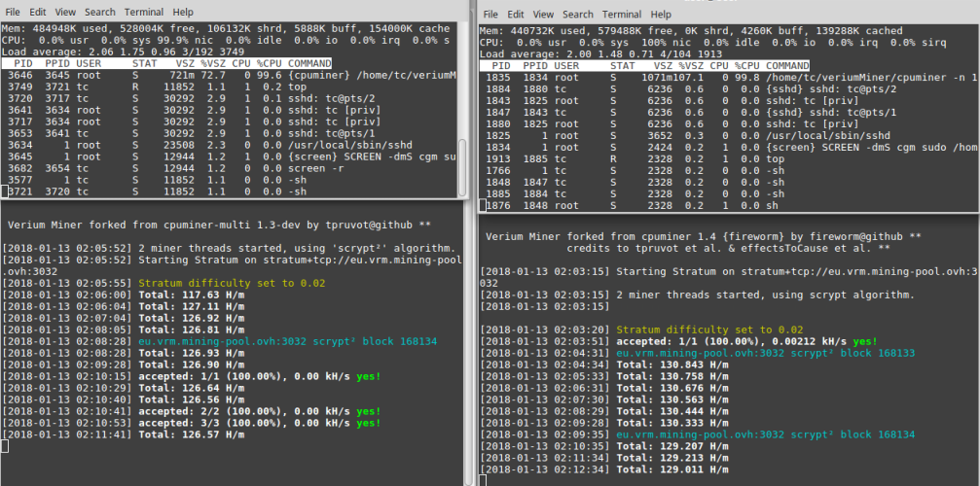This screenshot has width=980, height=486.
Task: Click '2 miner threads started, using scrypt algorithm' right line
Action: pyautogui.click(x=697, y=295)
